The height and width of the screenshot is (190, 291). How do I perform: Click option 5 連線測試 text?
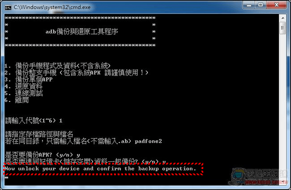pos(24,93)
